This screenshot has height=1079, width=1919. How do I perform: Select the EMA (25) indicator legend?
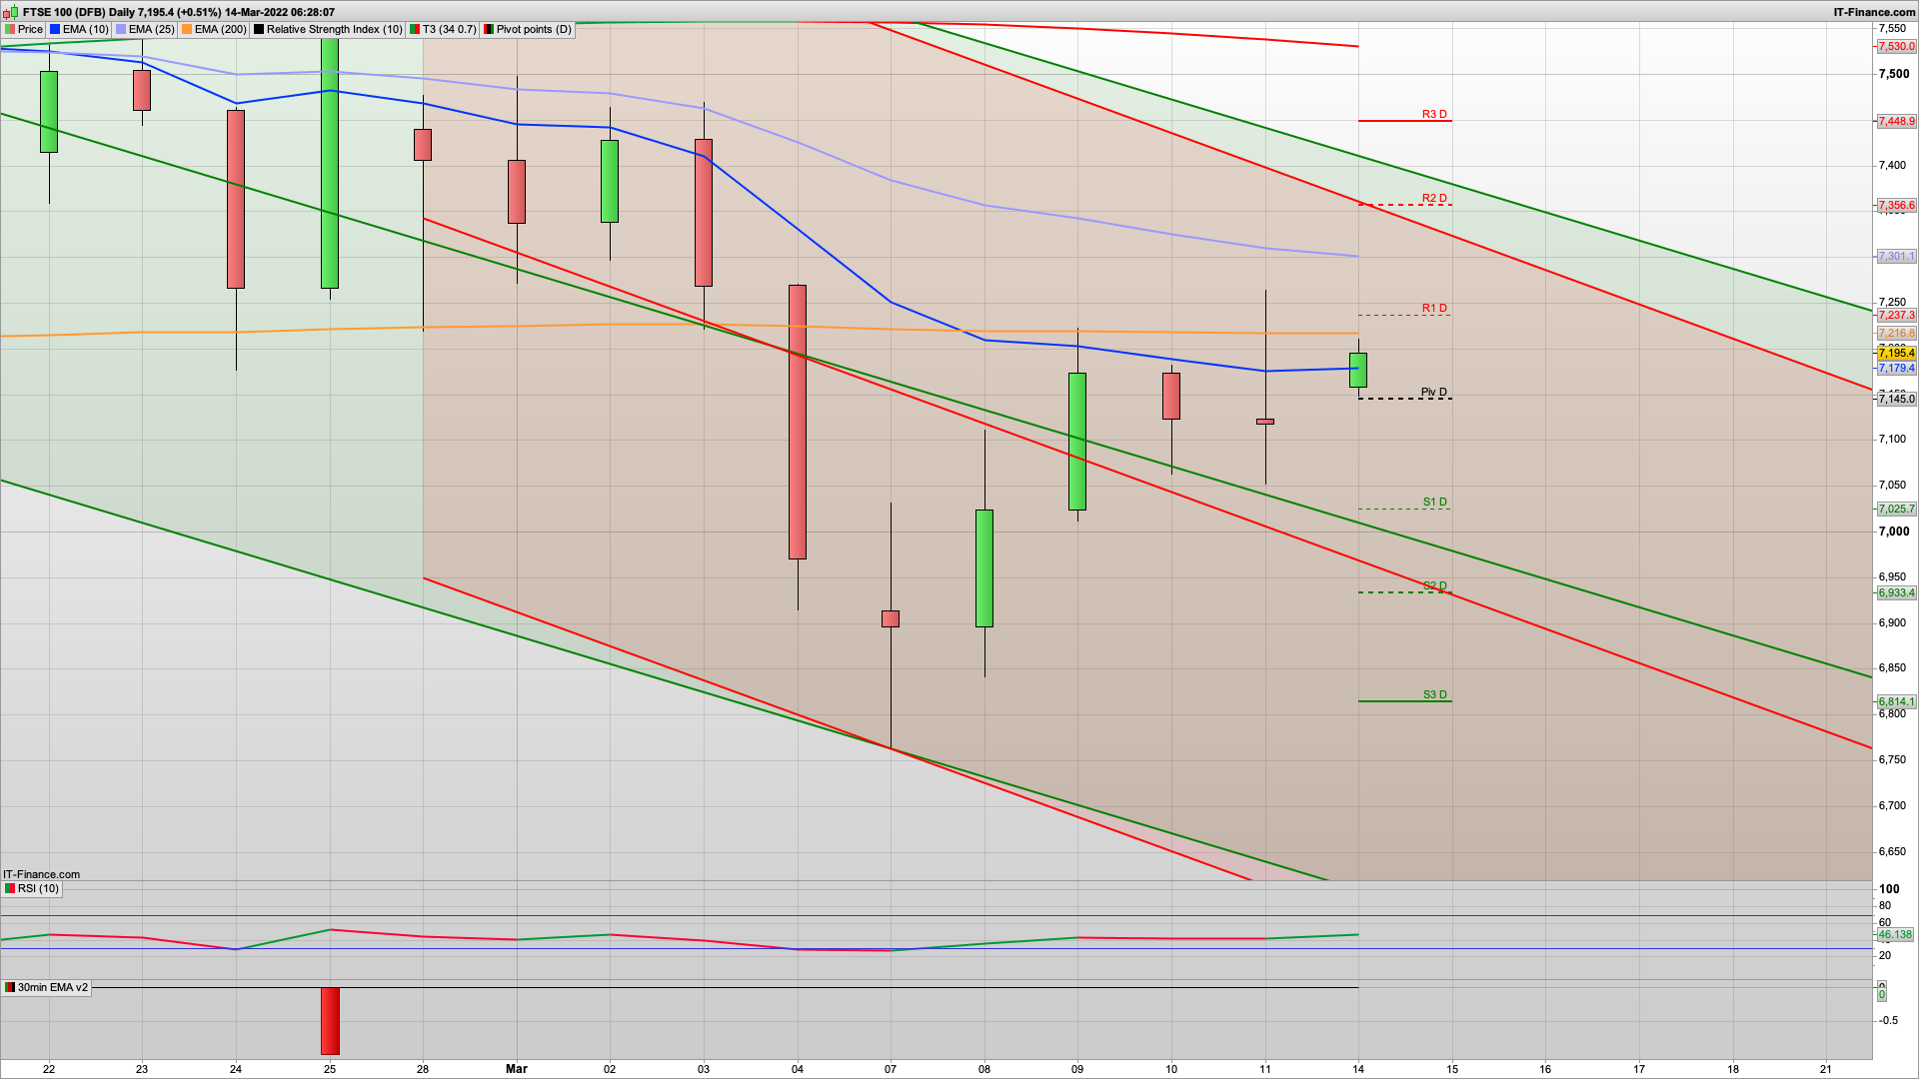tap(145, 29)
